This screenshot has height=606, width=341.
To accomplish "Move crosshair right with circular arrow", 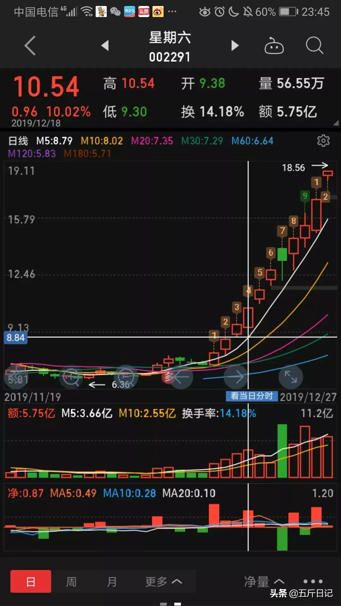I will point(236,377).
